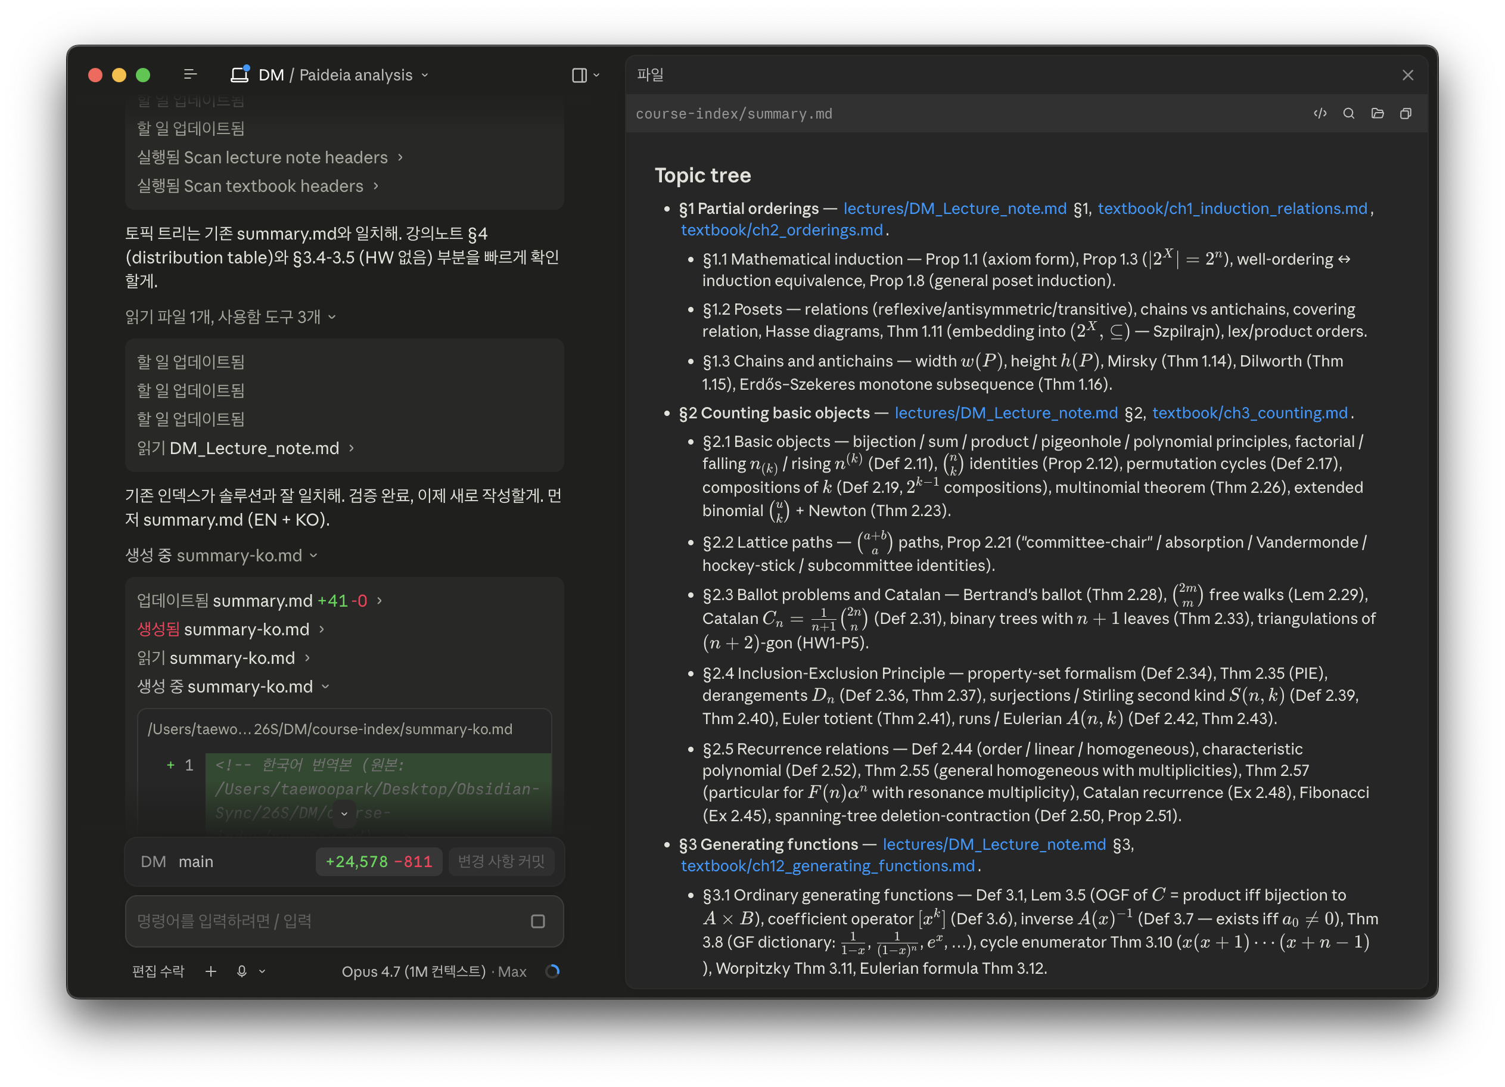Open folder icon in file panel

coord(1377,113)
